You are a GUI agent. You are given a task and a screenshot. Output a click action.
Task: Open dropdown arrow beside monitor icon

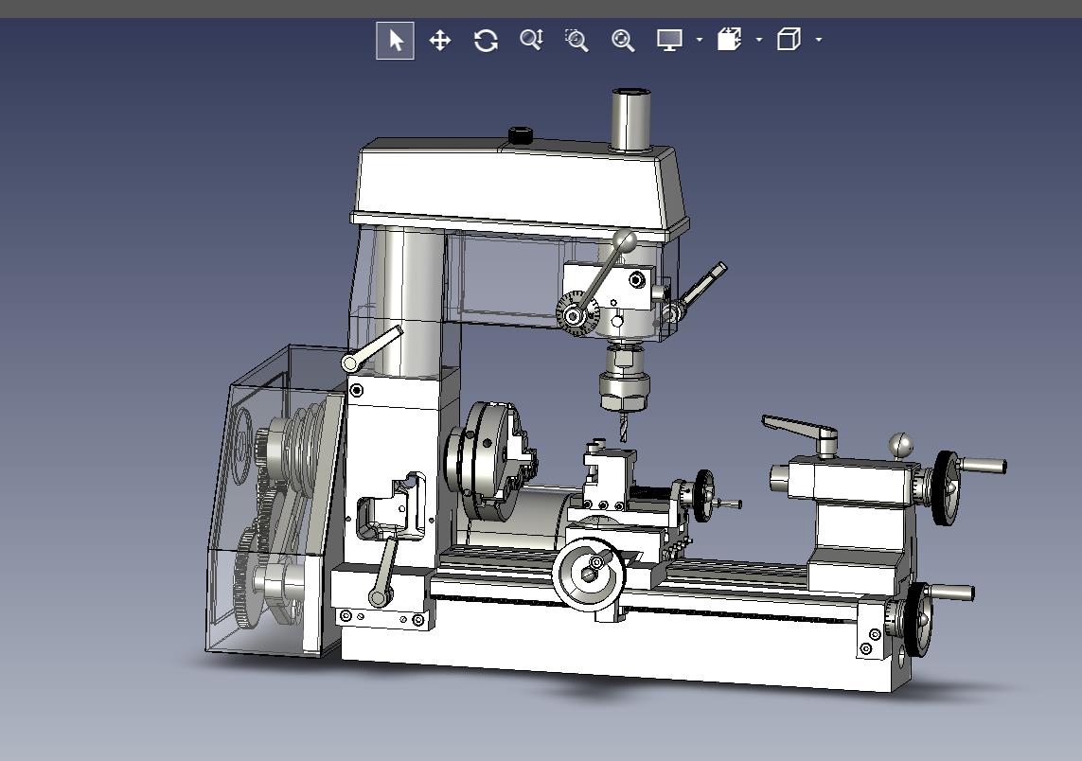[x=699, y=40]
